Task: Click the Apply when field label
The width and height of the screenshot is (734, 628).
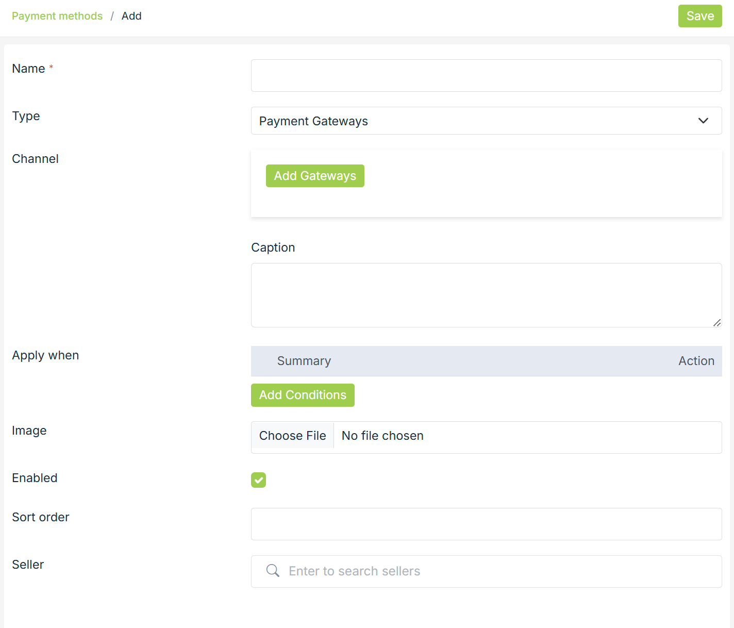Action: [45, 355]
